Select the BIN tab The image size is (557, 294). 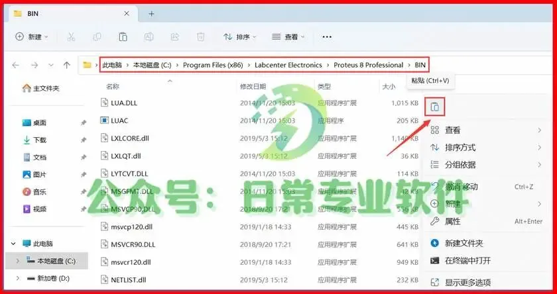[x=72, y=14]
